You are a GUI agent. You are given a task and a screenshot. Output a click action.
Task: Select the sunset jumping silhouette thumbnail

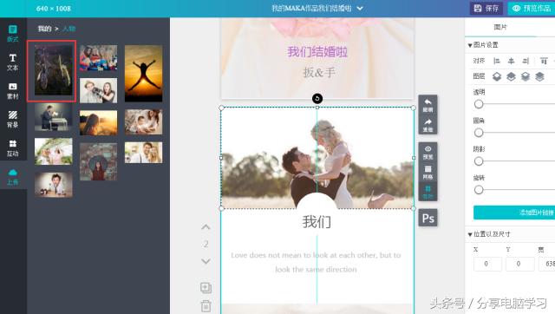coord(143,73)
